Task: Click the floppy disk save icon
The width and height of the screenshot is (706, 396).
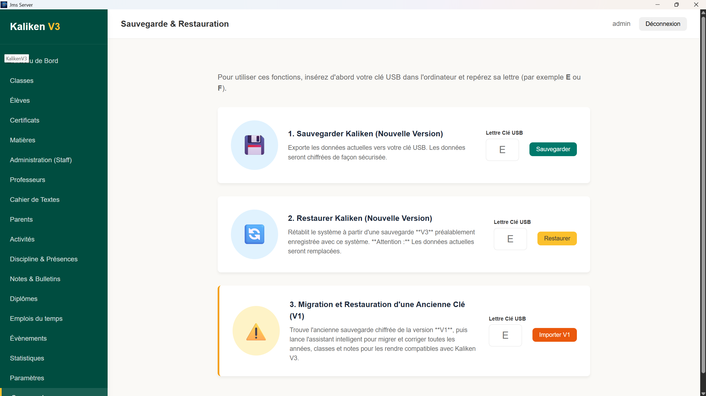Action: point(254,145)
